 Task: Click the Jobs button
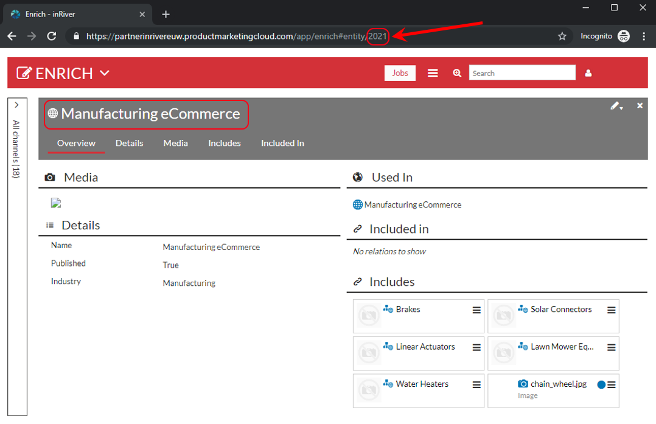click(400, 73)
